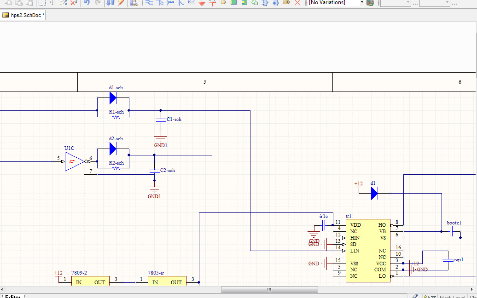The height and width of the screenshot is (298, 477).
Task: Activate the Place Part tool
Action: point(222,3)
